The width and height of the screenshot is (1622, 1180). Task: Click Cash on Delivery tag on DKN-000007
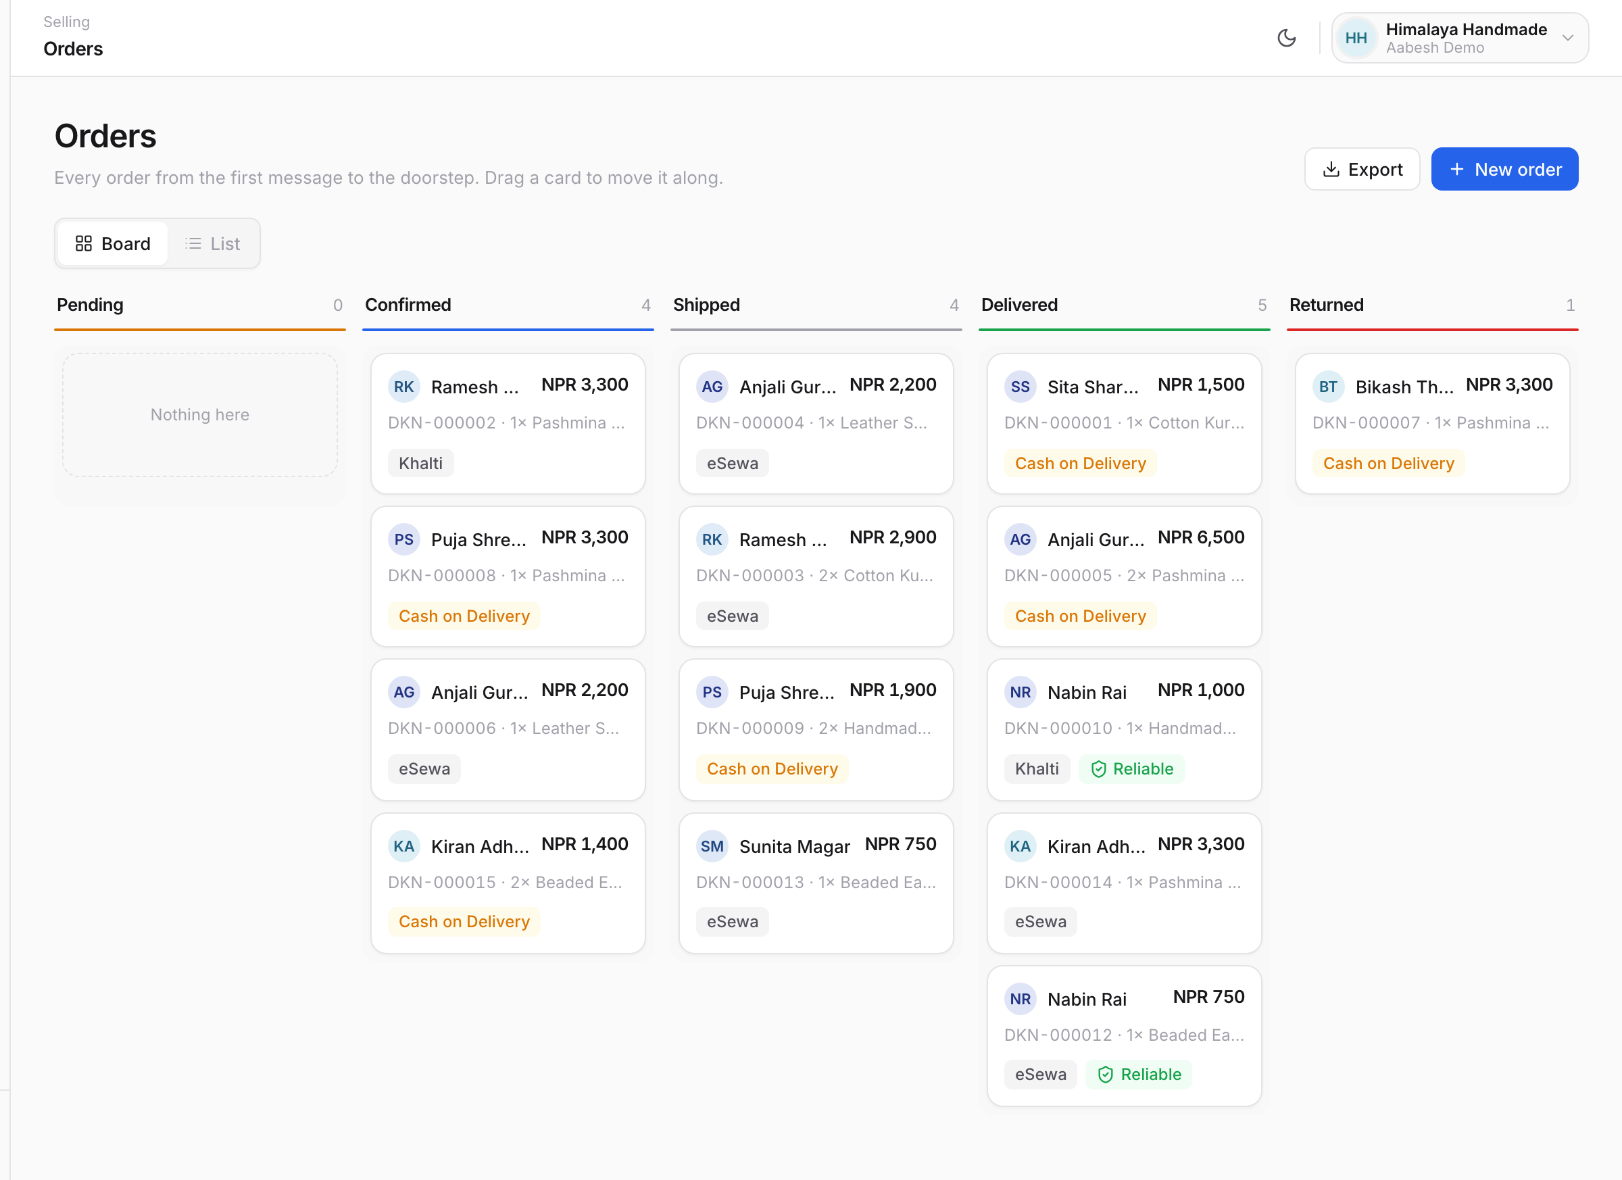tap(1388, 464)
